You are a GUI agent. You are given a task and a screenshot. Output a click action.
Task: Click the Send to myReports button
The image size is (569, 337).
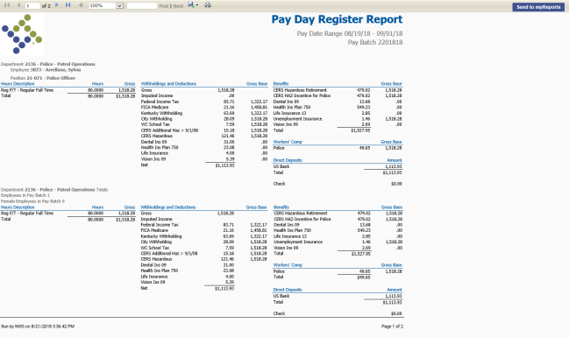(x=538, y=7)
